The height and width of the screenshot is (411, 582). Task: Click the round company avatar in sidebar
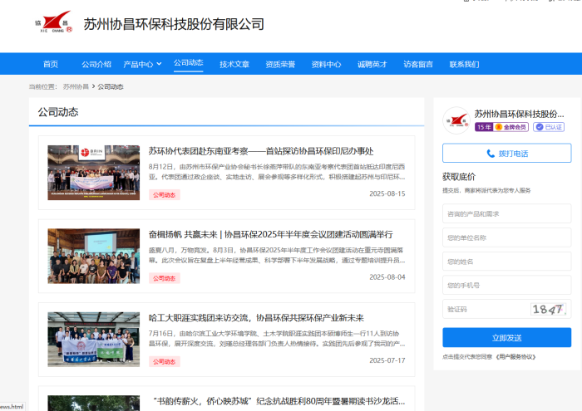pyautogui.click(x=456, y=120)
